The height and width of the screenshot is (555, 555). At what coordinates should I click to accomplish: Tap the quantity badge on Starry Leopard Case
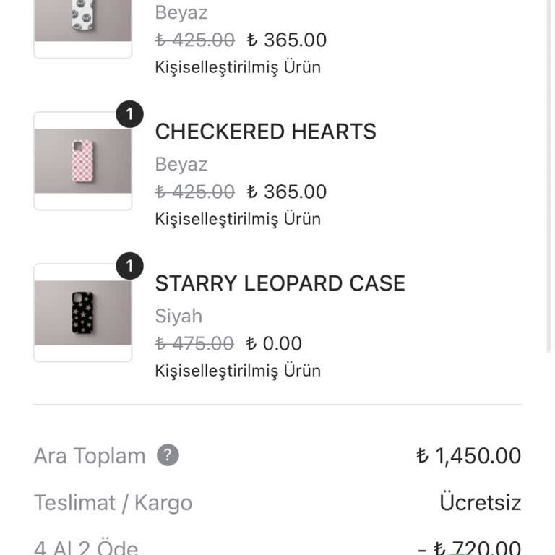coord(129,267)
